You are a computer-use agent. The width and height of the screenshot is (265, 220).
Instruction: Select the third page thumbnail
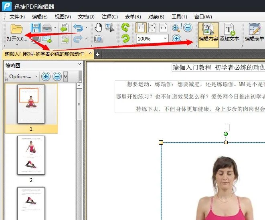(x=31, y=204)
